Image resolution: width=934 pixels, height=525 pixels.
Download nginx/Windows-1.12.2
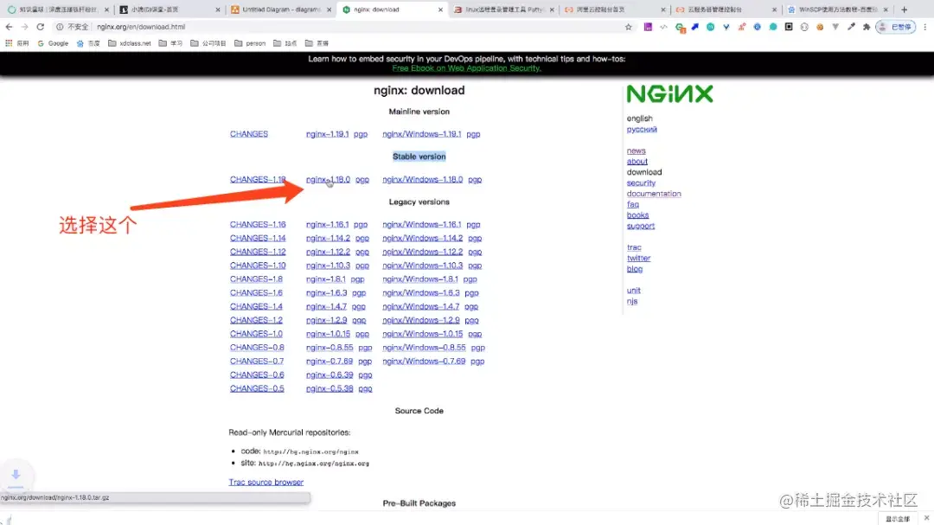422,252
